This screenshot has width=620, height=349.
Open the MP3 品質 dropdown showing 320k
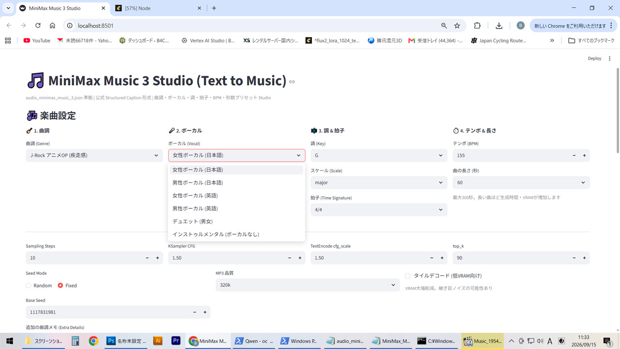308,285
